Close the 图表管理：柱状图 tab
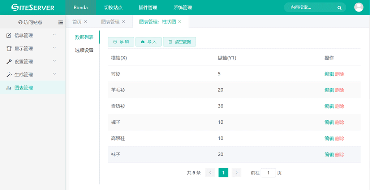This screenshot has height=190, width=370. point(180,22)
